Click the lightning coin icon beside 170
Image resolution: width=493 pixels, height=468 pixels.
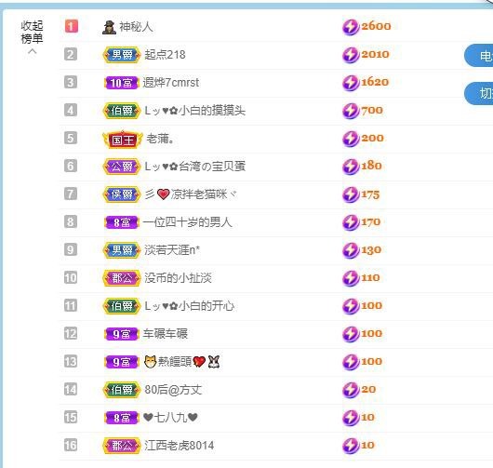(x=351, y=222)
